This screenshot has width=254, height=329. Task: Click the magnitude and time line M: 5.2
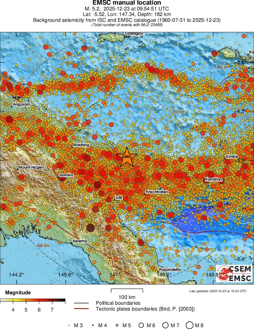[127, 9]
